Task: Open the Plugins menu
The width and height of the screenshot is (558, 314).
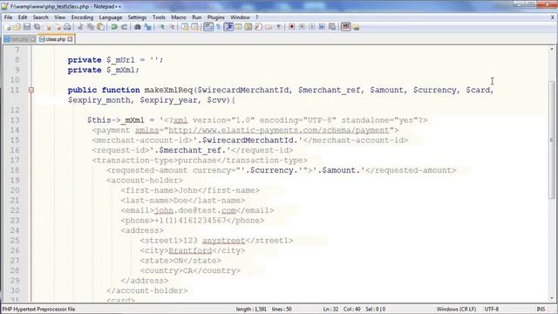Action: (216, 17)
